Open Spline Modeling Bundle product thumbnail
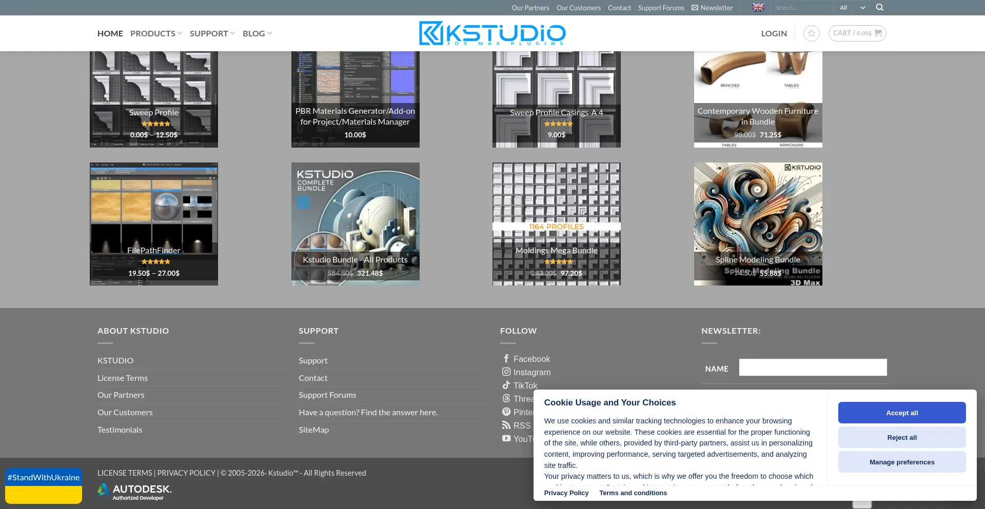Screen dimensions: 985x509 pyautogui.click(x=758, y=224)
